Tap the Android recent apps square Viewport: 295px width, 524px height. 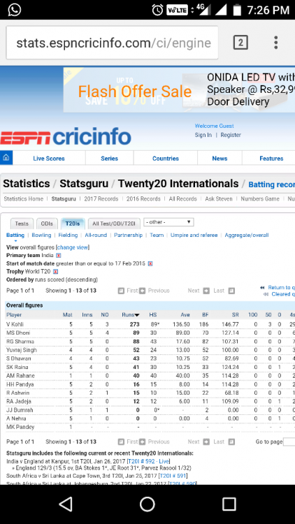pyautogui.click(x=229, y=504)
